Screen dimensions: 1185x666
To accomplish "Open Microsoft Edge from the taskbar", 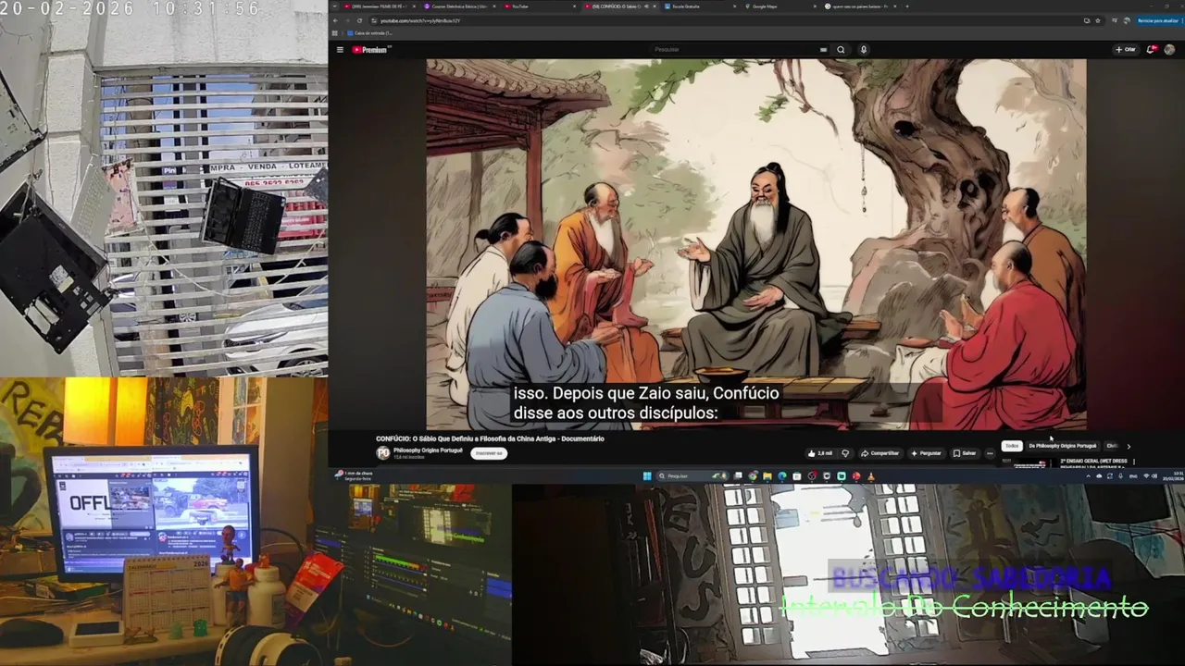I will click(x=782, y=476).
